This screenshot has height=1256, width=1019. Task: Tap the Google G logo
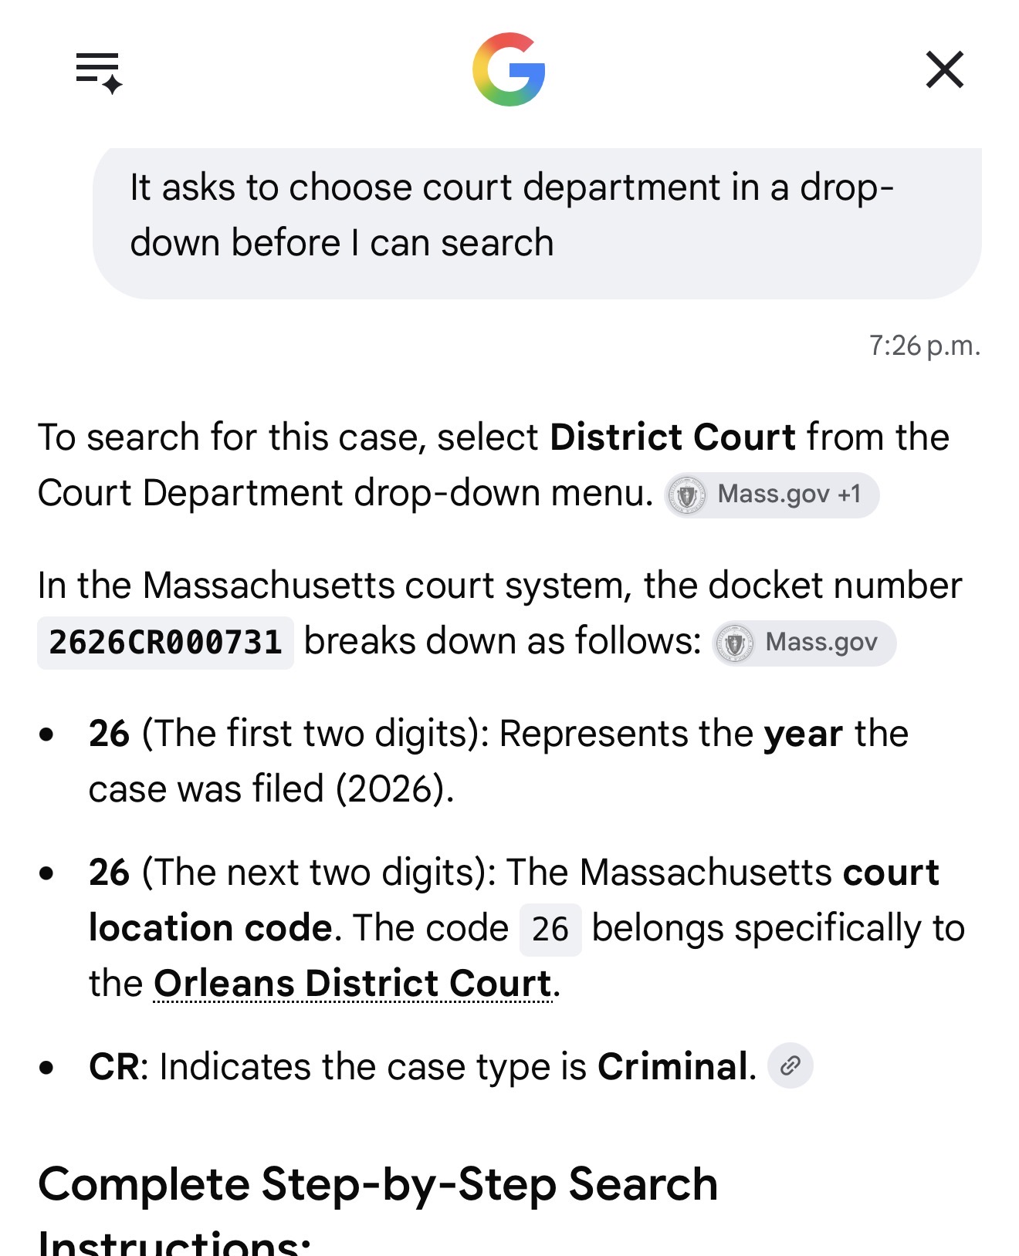click(509, 69)
